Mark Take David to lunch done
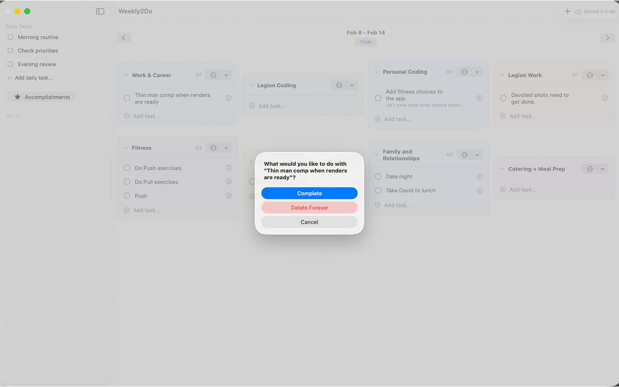The width and height of the screenshot is (619, 387). [x=378, y=191]
